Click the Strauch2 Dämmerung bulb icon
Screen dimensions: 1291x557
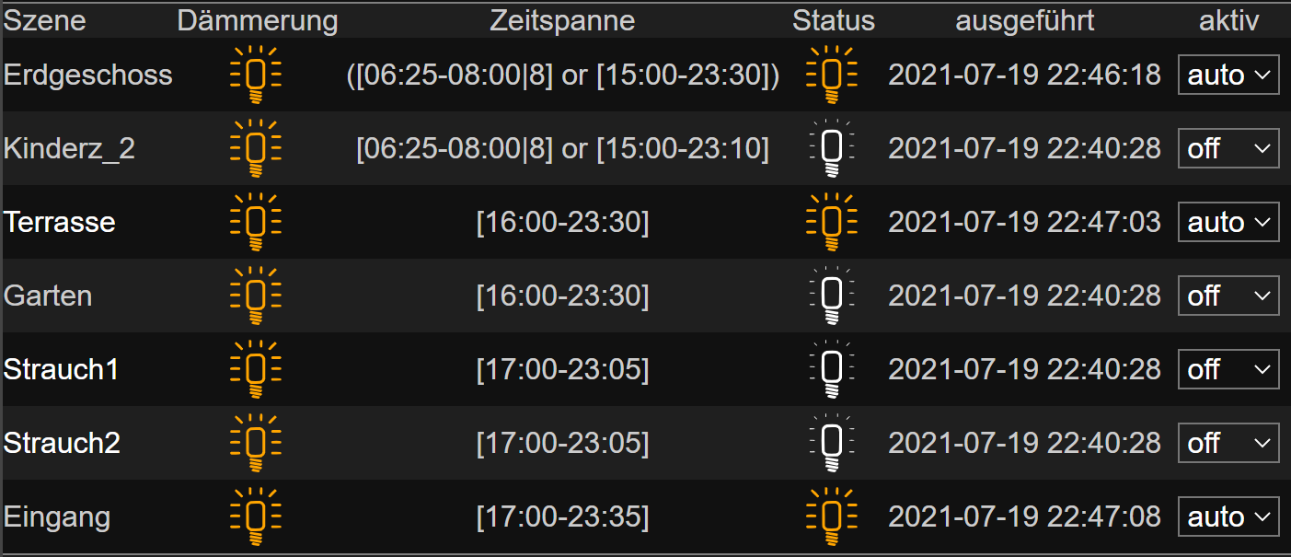[x=256, y=443]
